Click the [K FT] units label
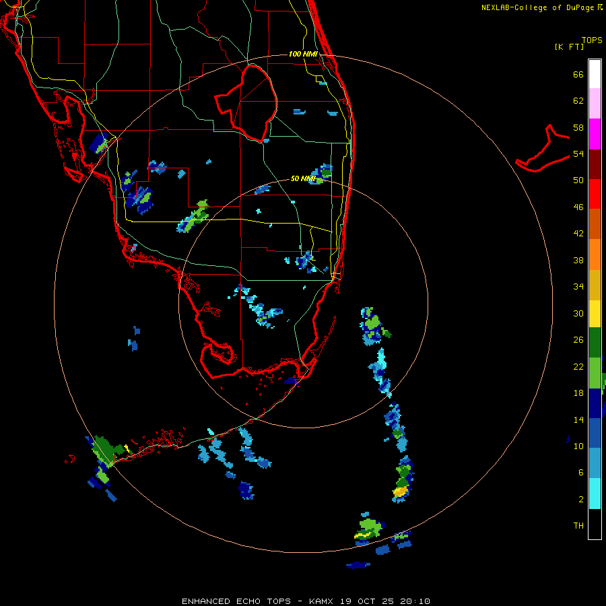Viewport: 606px width, 606px height. pyautogui.click(x=569, y=46)
